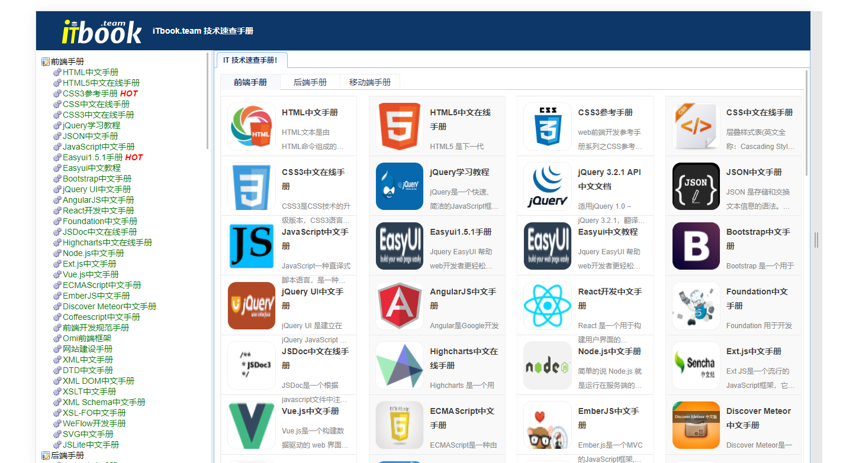Open the Foundation中文手册 icon
Image resolution: width=859 pixels, height=463 pixels.
tap(696, 306)
